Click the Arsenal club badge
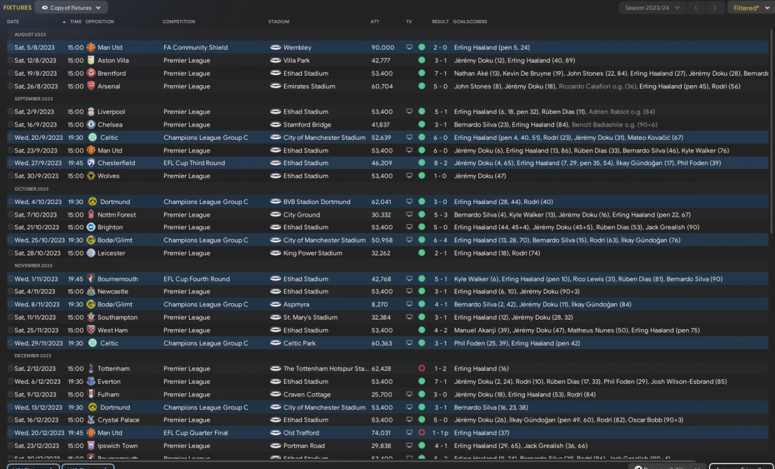Image resolution: width=775 pixels, height=469 pixels. 91,87
